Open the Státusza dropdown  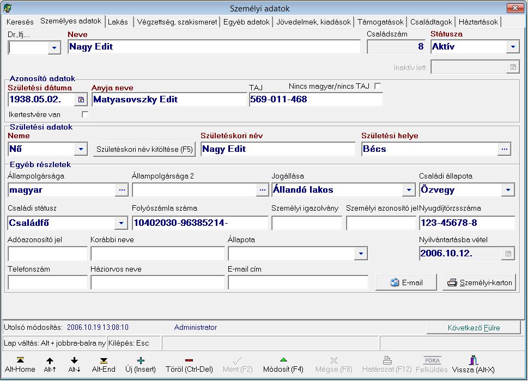513,47
